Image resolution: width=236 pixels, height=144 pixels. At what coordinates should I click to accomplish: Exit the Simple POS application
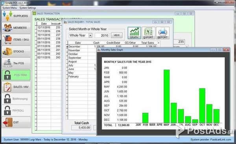click(x=16, y=122)
